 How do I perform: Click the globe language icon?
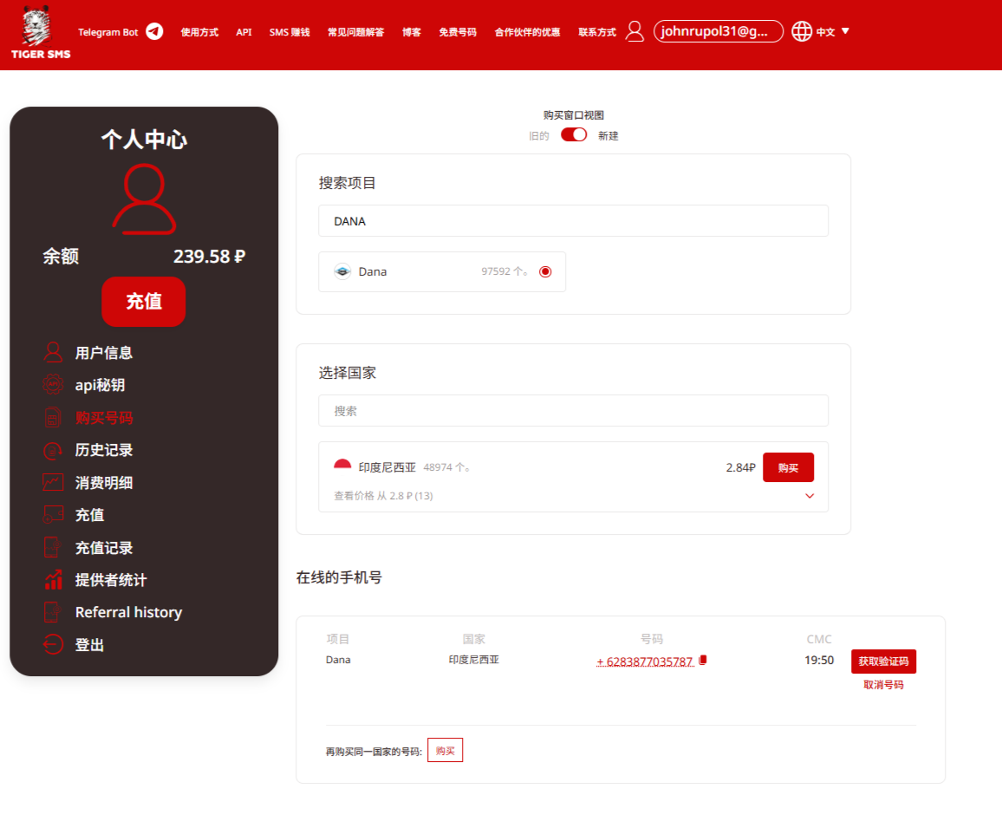click(802, 31)
